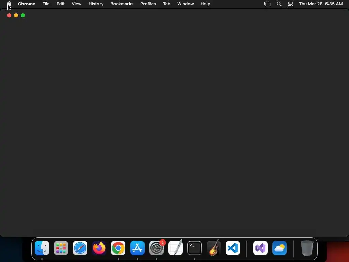Launch Firefox from the Dock
The height and width of the screenshot is (262, 349).
click(x=99, y=248)
